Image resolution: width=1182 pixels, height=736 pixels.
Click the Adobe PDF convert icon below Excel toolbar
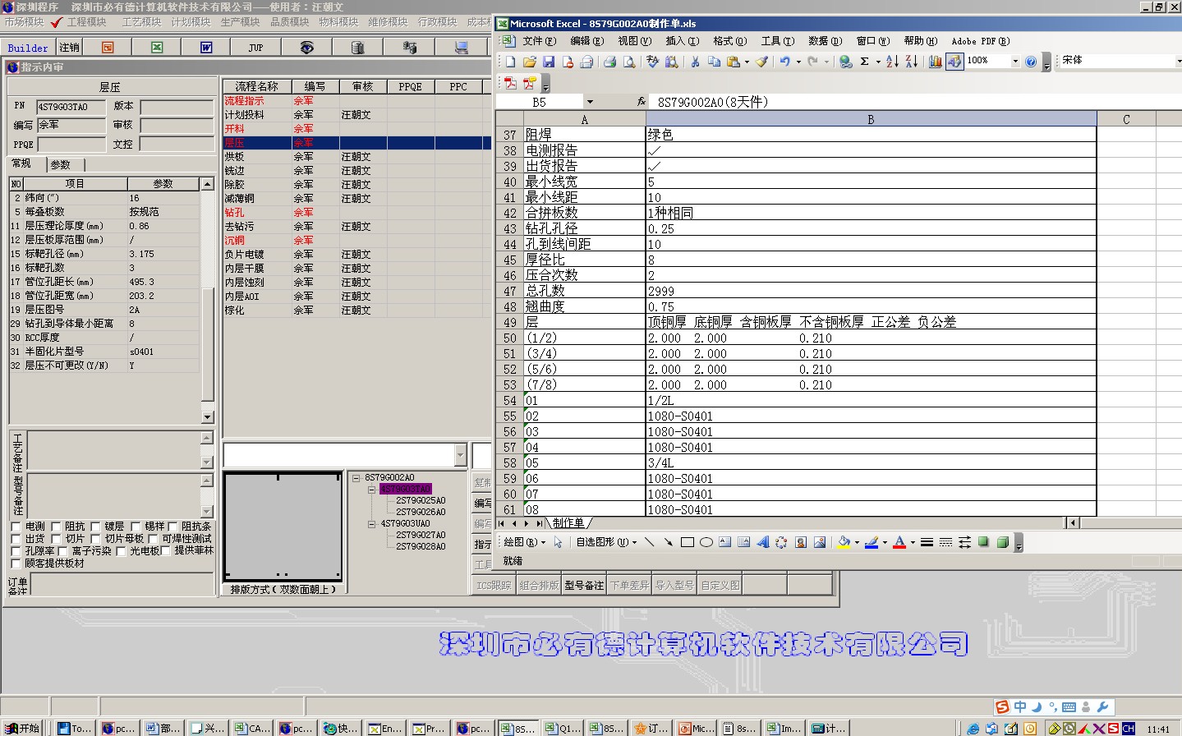coord(510,83)
